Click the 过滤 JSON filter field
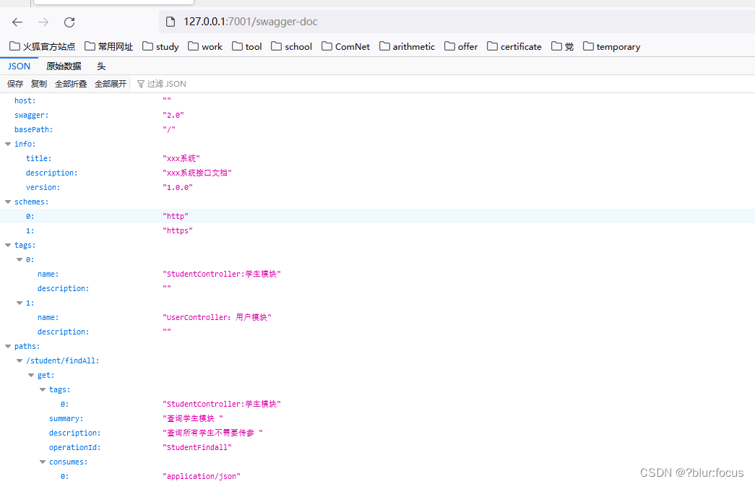Viewport: 755px width, 484px height. (x=167, y=84)
